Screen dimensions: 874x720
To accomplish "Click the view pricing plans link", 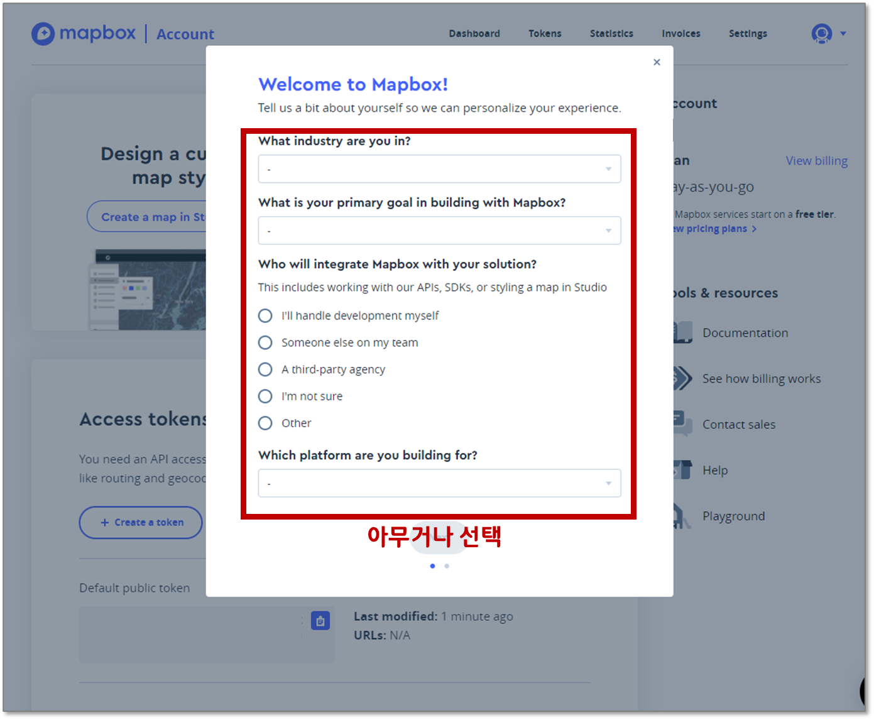I will pyautogui.click(x=715, y=229).
